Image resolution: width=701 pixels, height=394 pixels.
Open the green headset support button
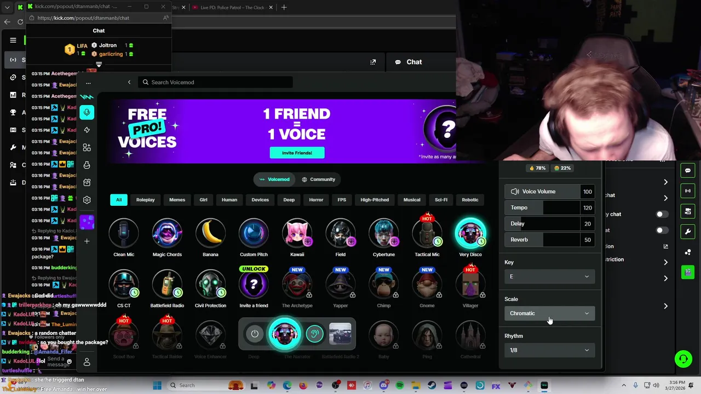pos(683,359)
